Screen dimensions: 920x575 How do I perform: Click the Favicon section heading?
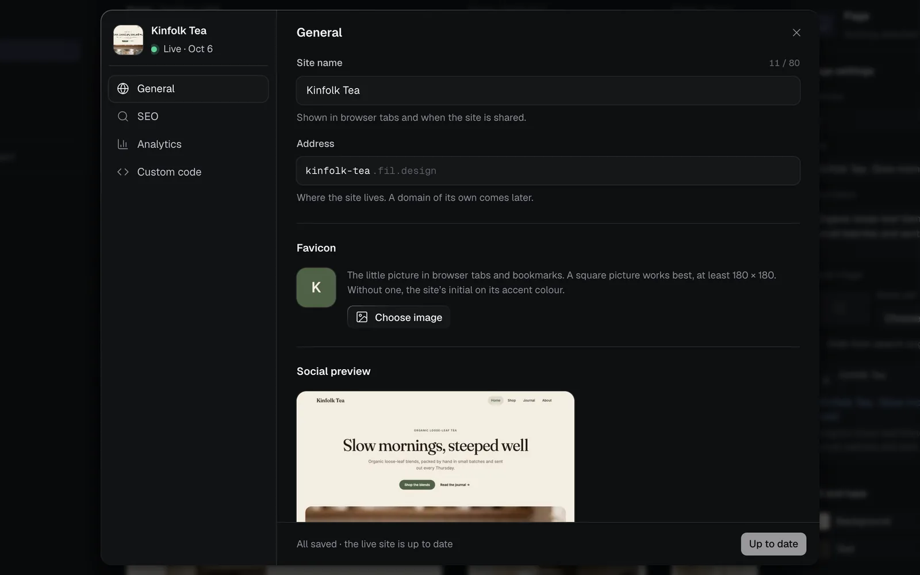[316, 248]
